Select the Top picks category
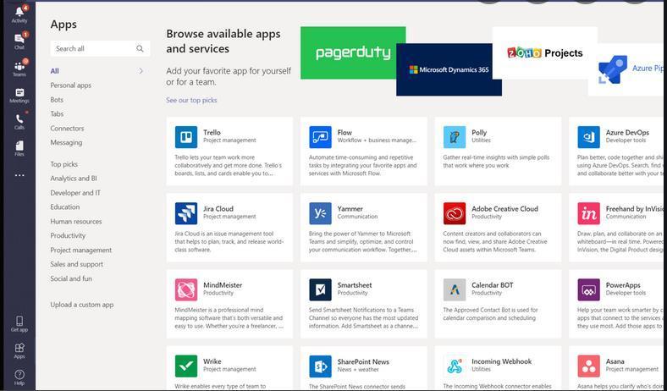The width and height of the screenshot is (667, 391). [63, 164]
